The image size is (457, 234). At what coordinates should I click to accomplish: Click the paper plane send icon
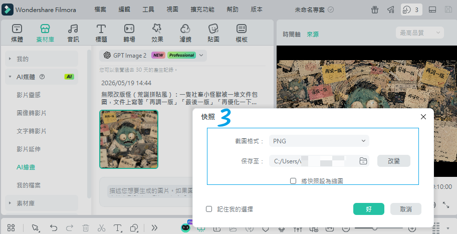click(390, 10)
